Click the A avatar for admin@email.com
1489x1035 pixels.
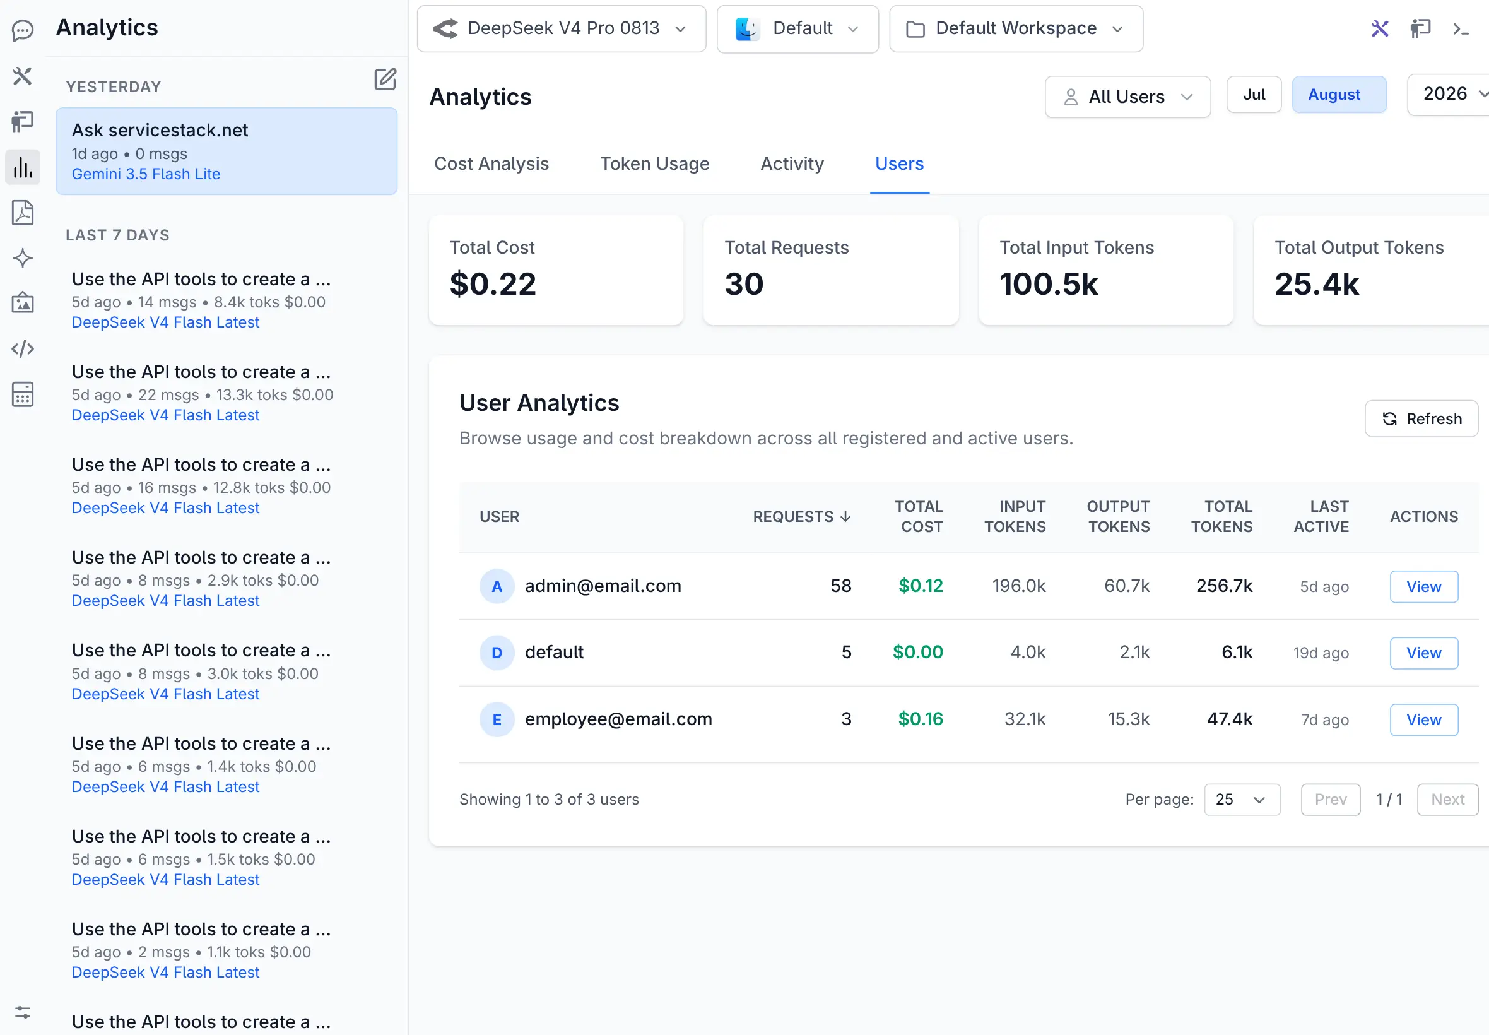497,586
